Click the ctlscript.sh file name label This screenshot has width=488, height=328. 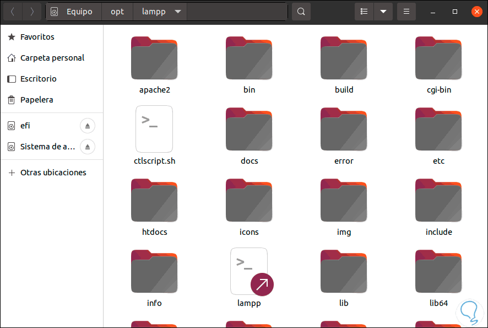154,161
